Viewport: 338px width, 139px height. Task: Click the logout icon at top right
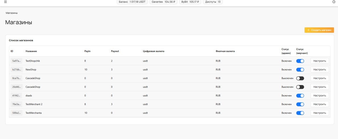[334, 2]
